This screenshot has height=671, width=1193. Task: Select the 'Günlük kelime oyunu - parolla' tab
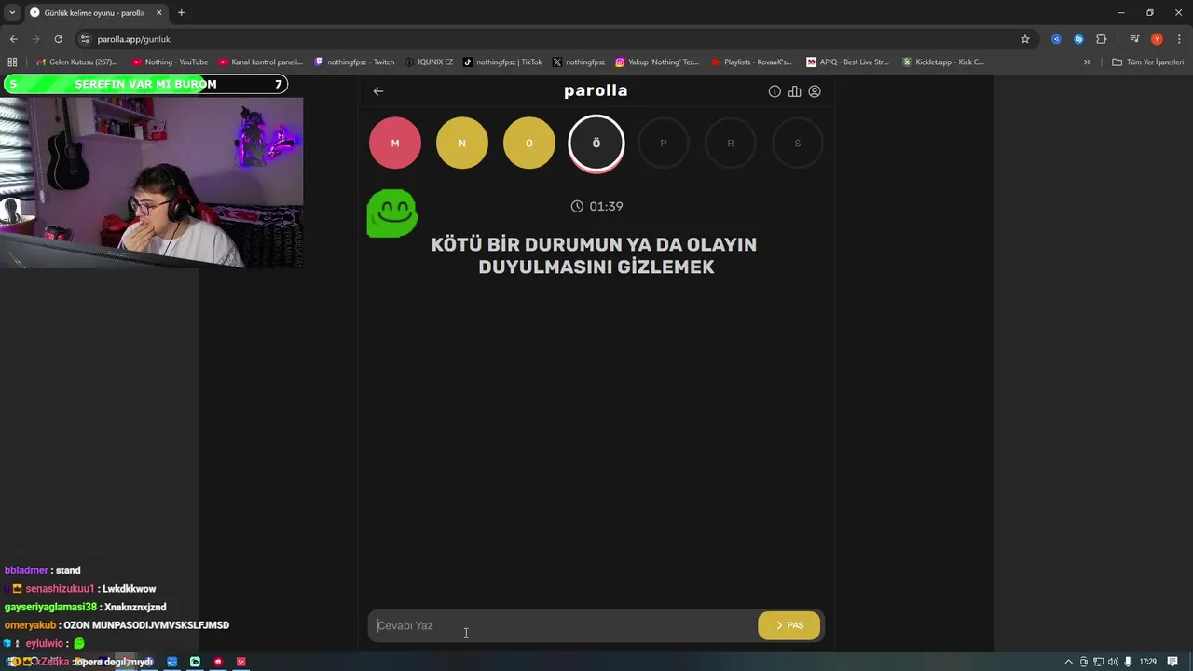(95, 13)
